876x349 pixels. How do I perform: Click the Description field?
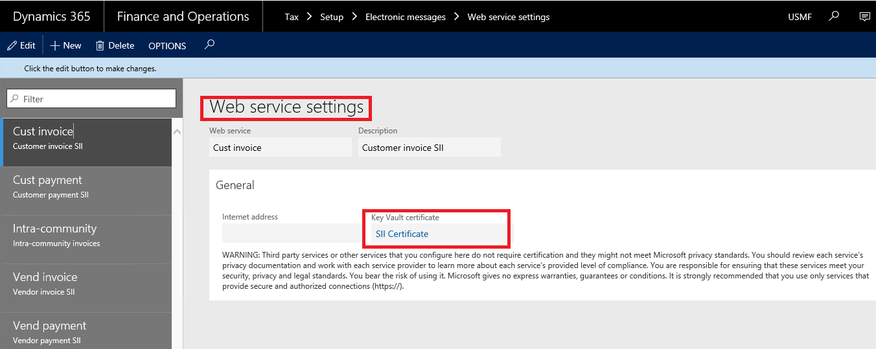tap(430, 148)
